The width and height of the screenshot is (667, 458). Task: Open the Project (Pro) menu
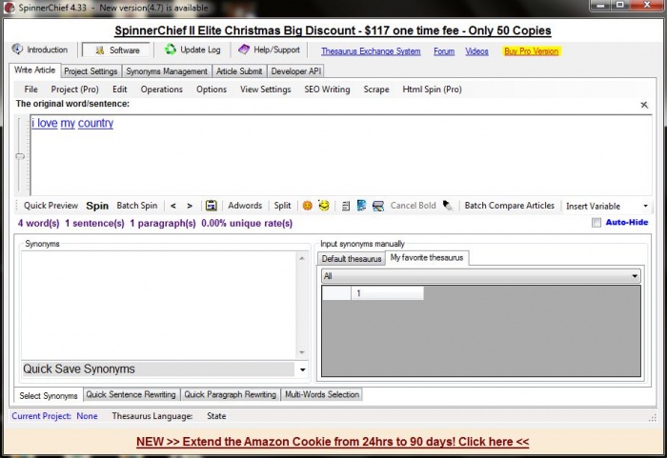75,90
